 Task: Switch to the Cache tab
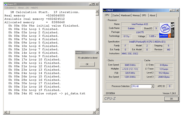116,15
